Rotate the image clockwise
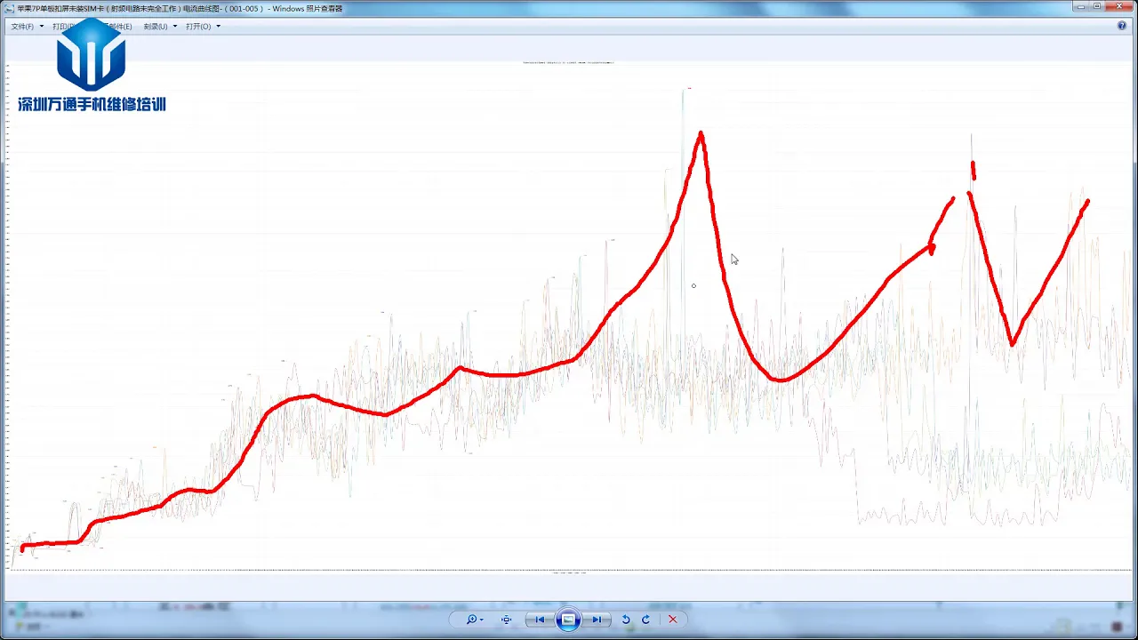Viewport: 1138px width, 640px height. tap(645, 620)
